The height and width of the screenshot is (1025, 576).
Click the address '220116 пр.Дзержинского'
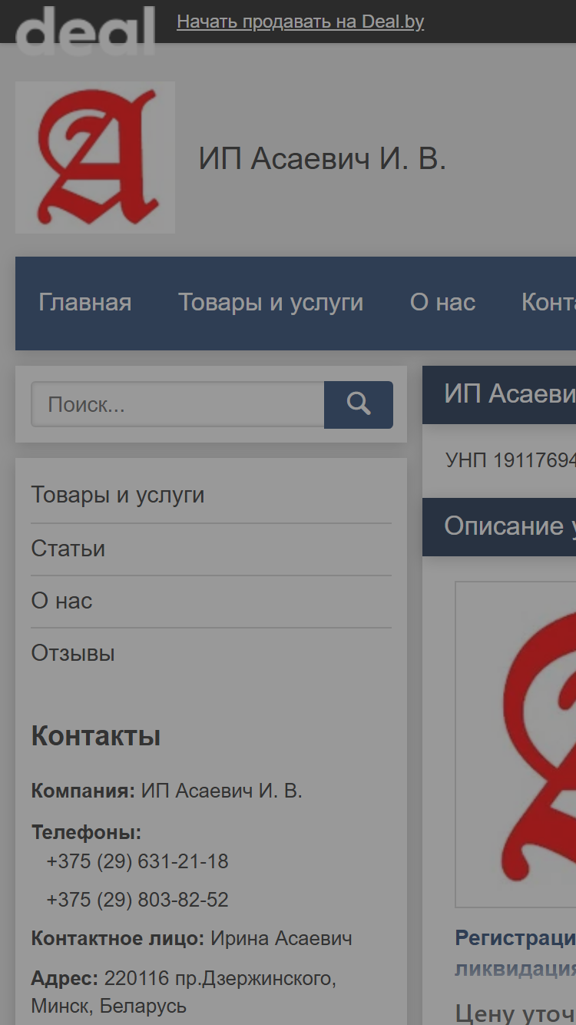pos(220,979)
